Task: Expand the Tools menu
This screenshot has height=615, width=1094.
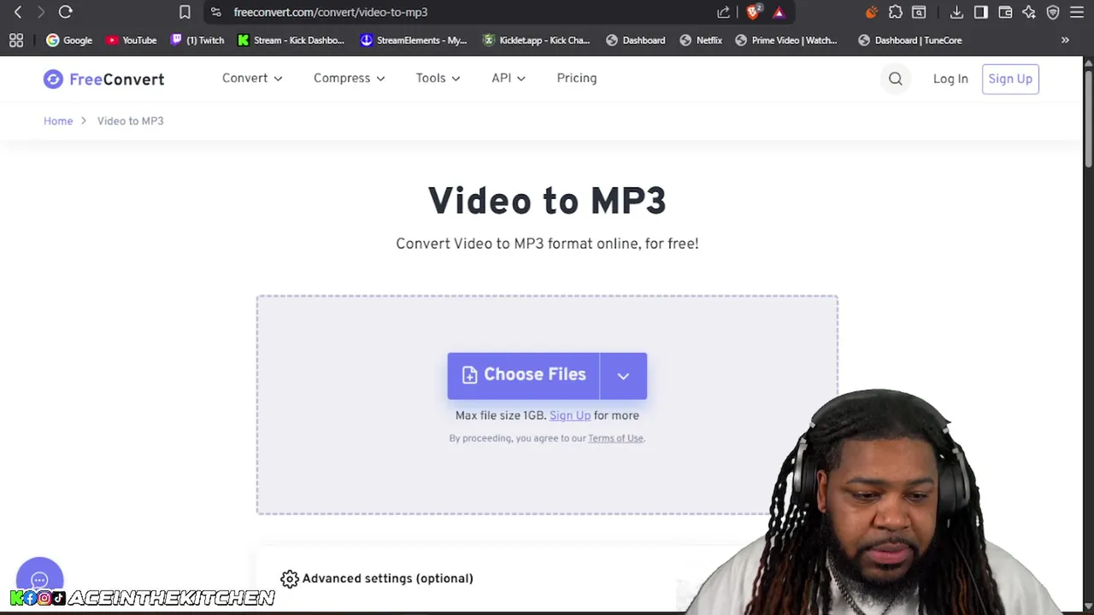Action: 438,78
